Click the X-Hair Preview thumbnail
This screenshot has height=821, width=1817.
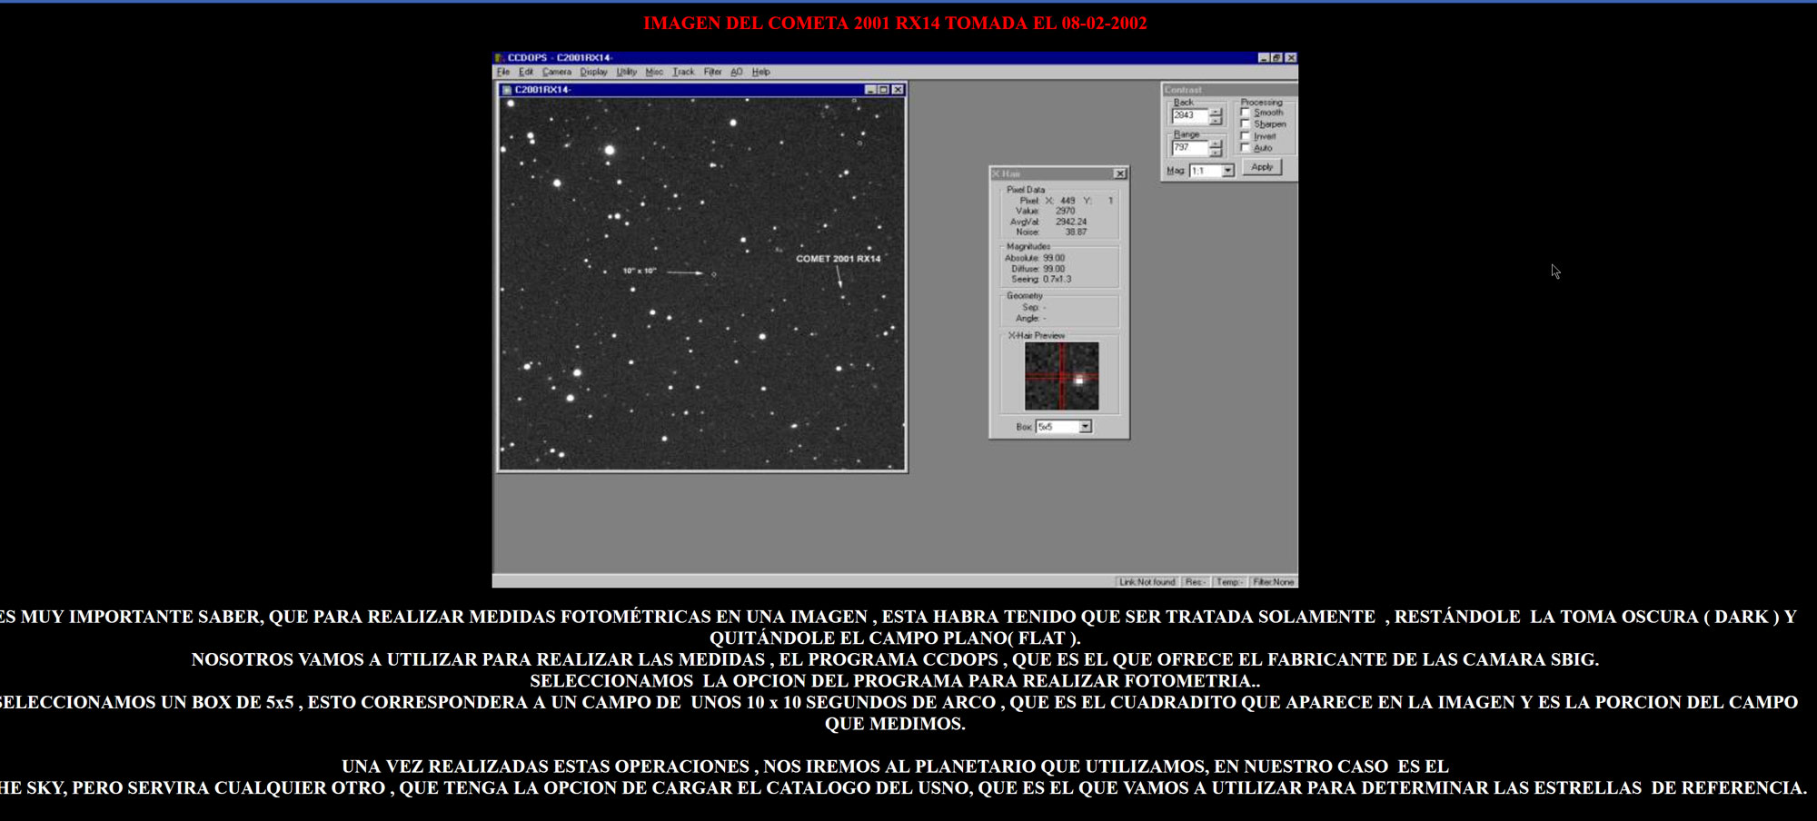(x=1061, y=376)
